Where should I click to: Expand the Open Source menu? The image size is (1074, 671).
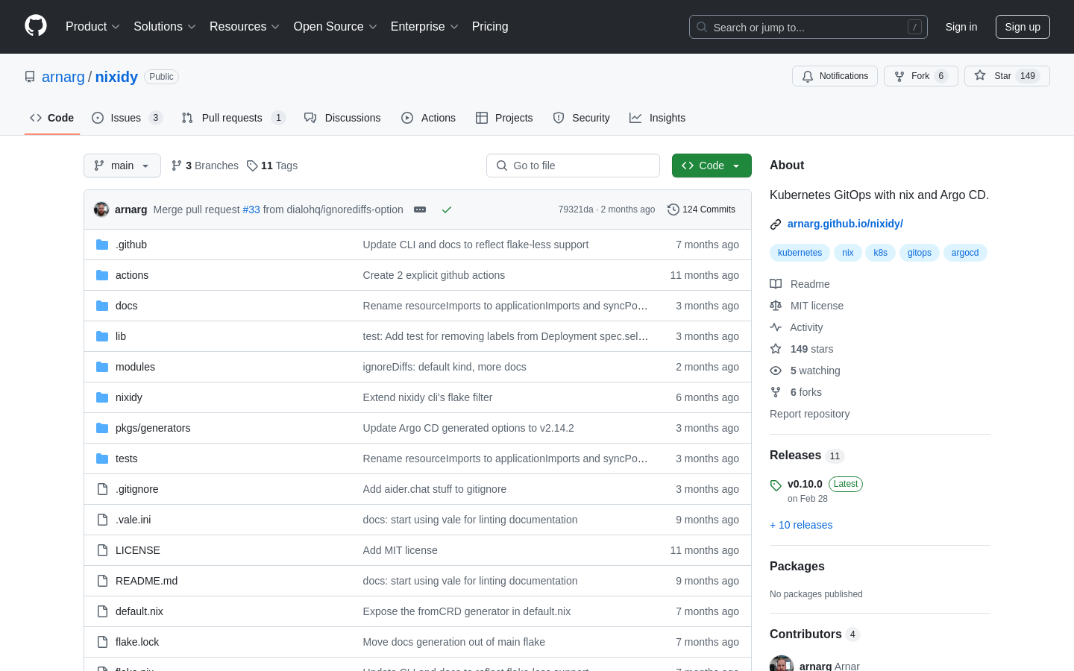(336, 27)
